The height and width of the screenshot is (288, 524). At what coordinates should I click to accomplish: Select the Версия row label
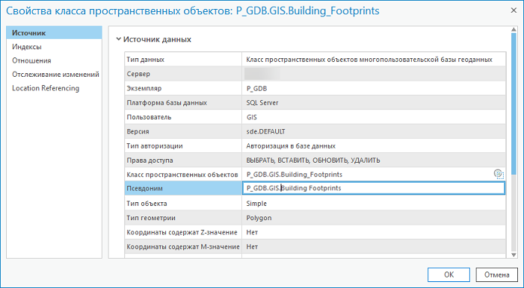point(138,131)
